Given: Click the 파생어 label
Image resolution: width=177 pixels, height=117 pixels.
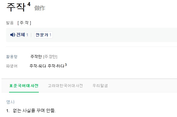Looking at the screenshot, I should pos(12,66).
